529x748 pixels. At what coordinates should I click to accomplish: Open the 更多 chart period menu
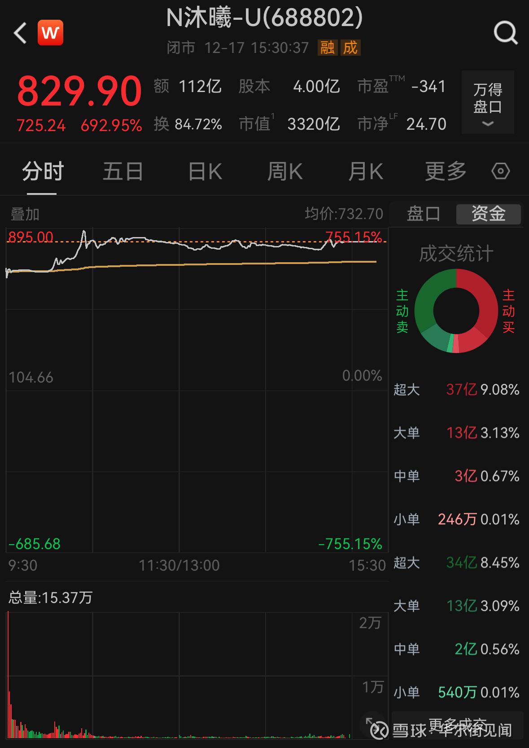[446, 171]
